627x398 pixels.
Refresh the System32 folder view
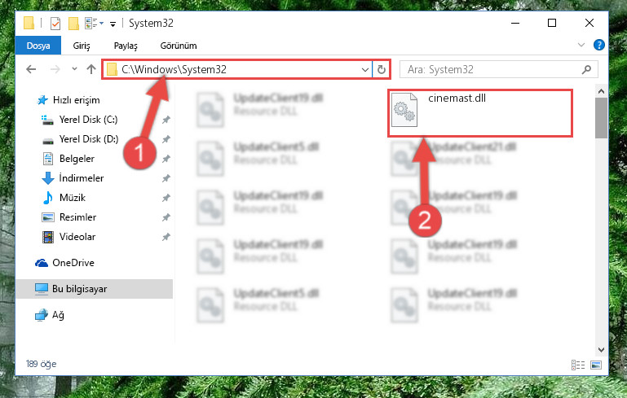pos(382,69)
